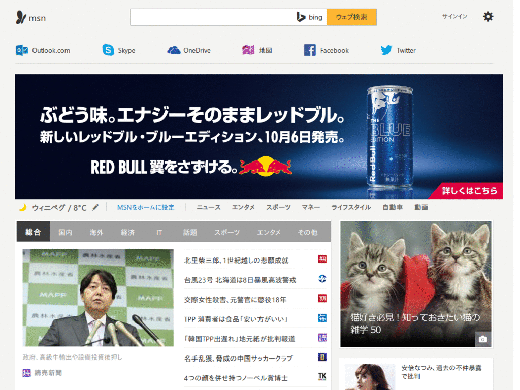Open headline 台風23号 北海道は8日暴風高波警戒
The width and height of the screenshot is (520, 390).
point(240,280)
